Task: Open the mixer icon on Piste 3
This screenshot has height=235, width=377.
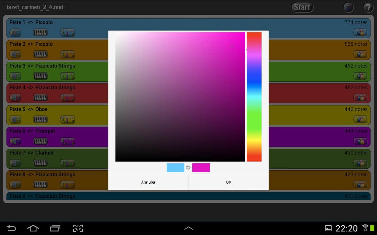Action: (x=67, y=76)
